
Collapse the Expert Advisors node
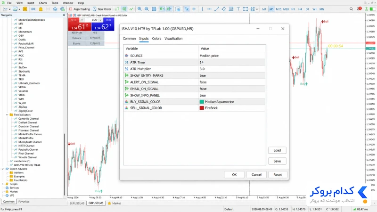pyautogui.click(x=3, y=169)
